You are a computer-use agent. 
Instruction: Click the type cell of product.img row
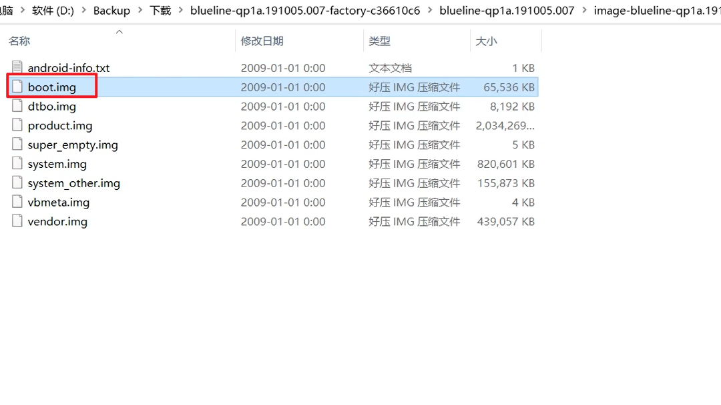[415, 126]
